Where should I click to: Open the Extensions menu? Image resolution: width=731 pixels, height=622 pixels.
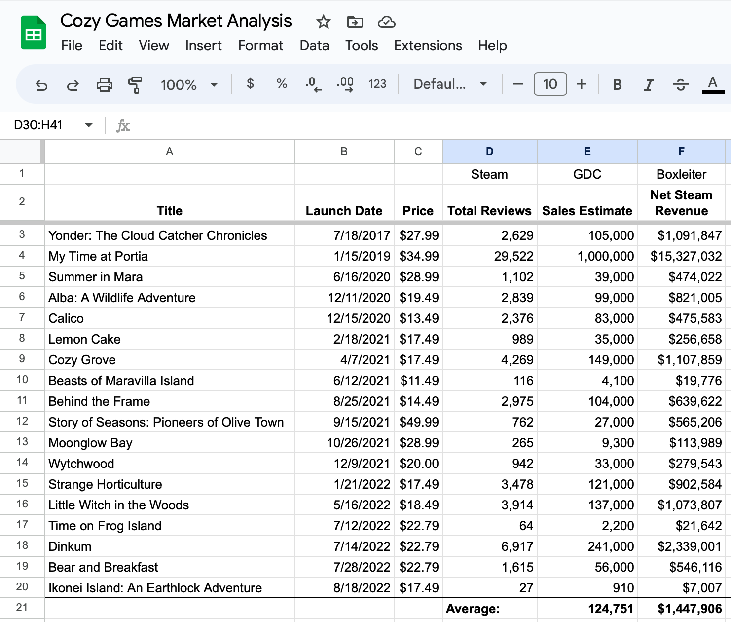428,45
